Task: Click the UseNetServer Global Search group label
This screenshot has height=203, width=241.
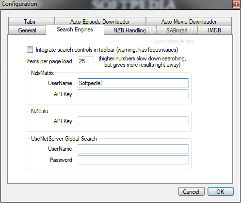Action: pos(64,139)
